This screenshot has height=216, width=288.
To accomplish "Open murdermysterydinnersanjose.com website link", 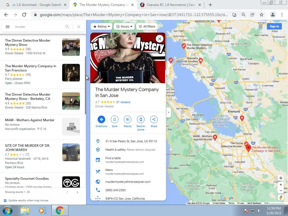I will coord(128,182).
